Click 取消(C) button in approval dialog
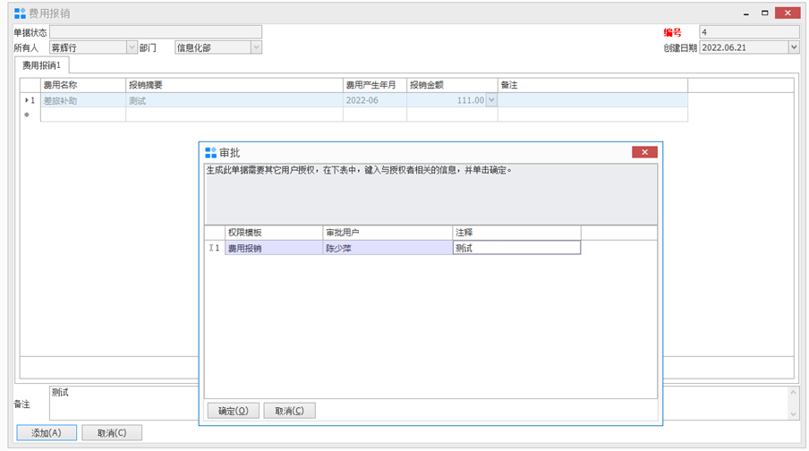This screenshot has height=451, width=809. tap(289, 411)
